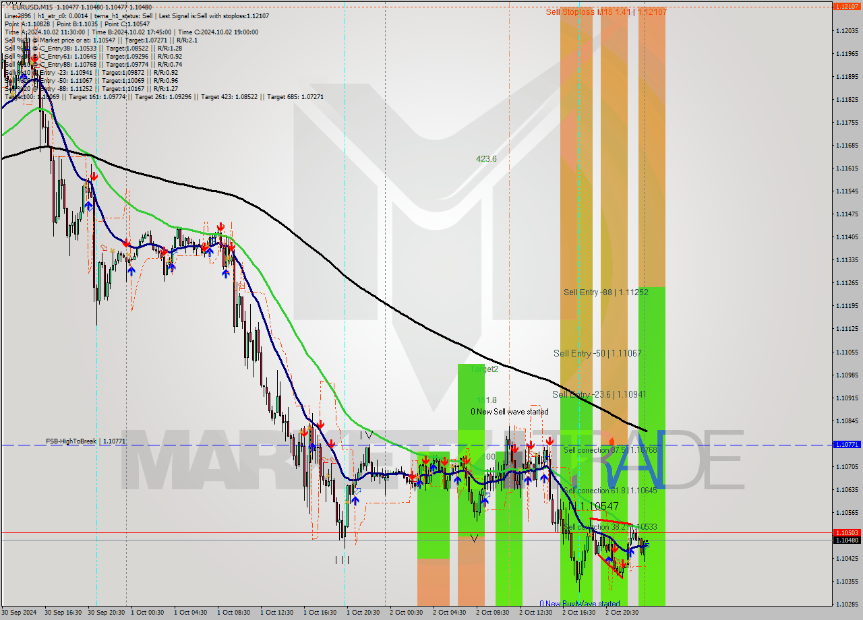Viewport: 863px width, 620px height.
Task: Select the '0 New Buy Wave started' label
Action: tap(580, 604)
